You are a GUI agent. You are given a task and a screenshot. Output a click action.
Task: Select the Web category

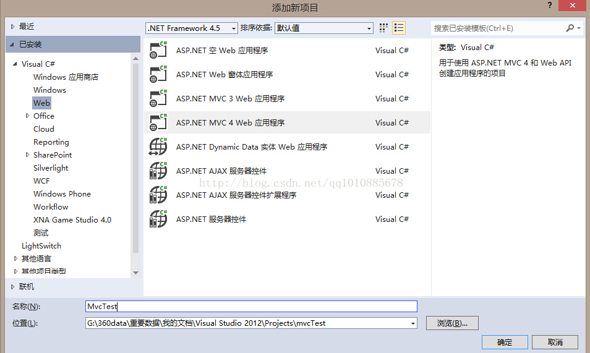41,103
